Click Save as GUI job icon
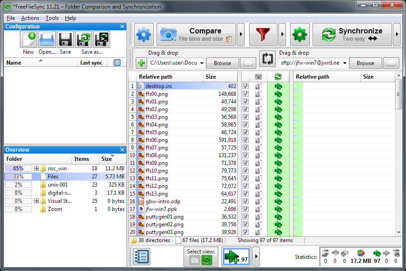The width and height of the screenshot is (406, 271). [x=83, y=39]
